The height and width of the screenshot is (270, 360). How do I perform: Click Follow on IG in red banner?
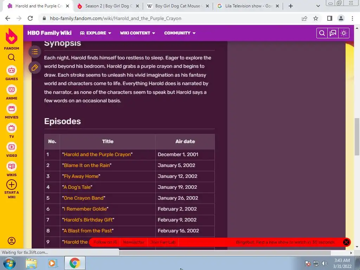tap(105, 242)
